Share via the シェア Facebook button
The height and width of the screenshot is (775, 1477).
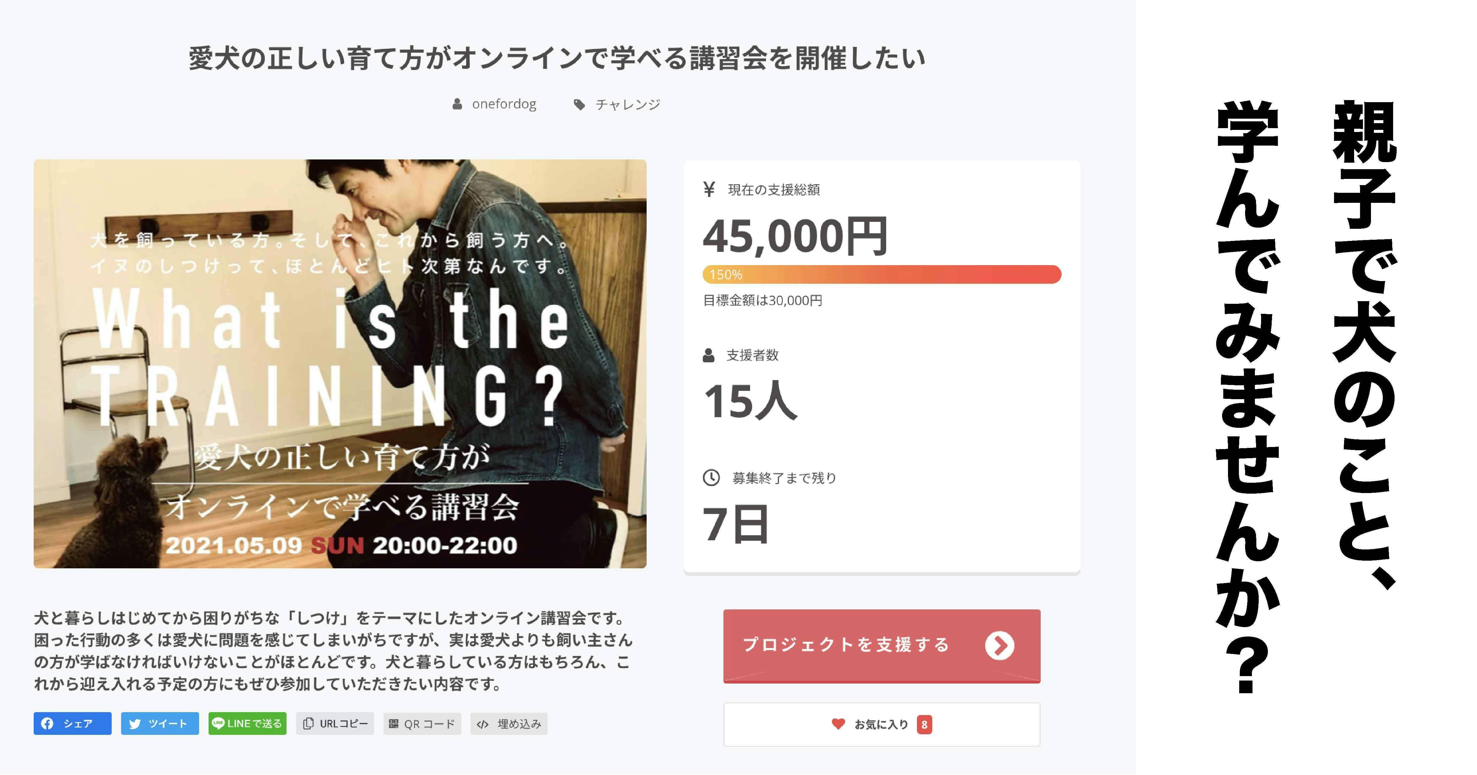[73, 723]
